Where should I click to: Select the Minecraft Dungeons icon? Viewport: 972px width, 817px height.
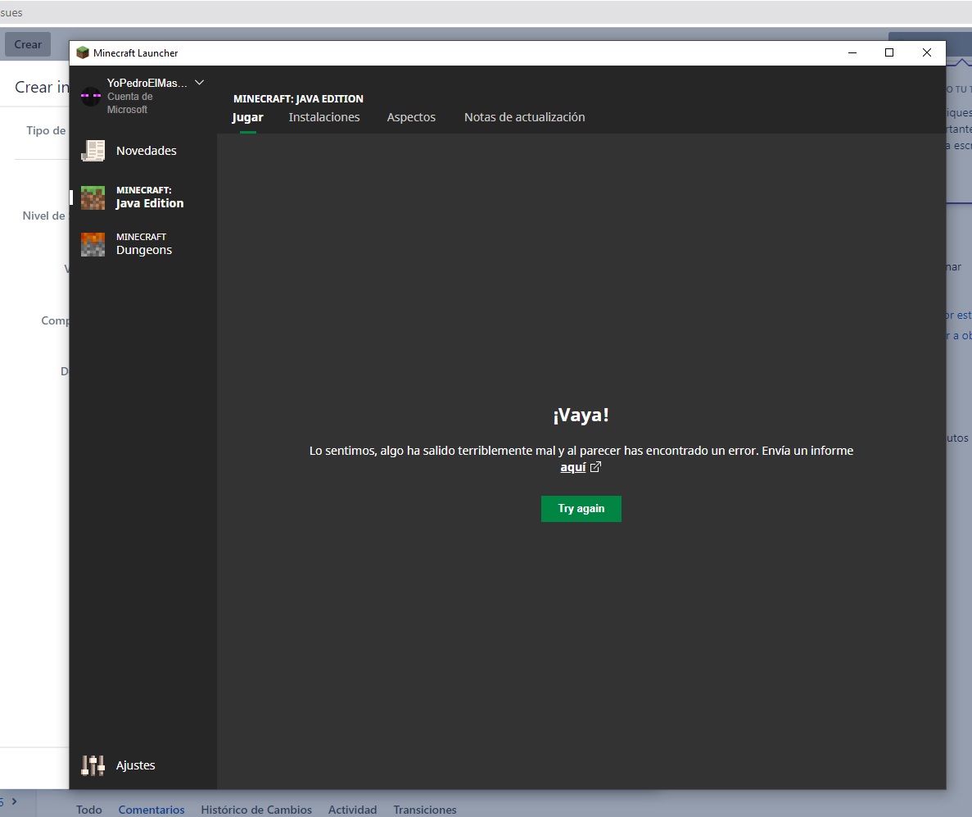pos(93,244)
